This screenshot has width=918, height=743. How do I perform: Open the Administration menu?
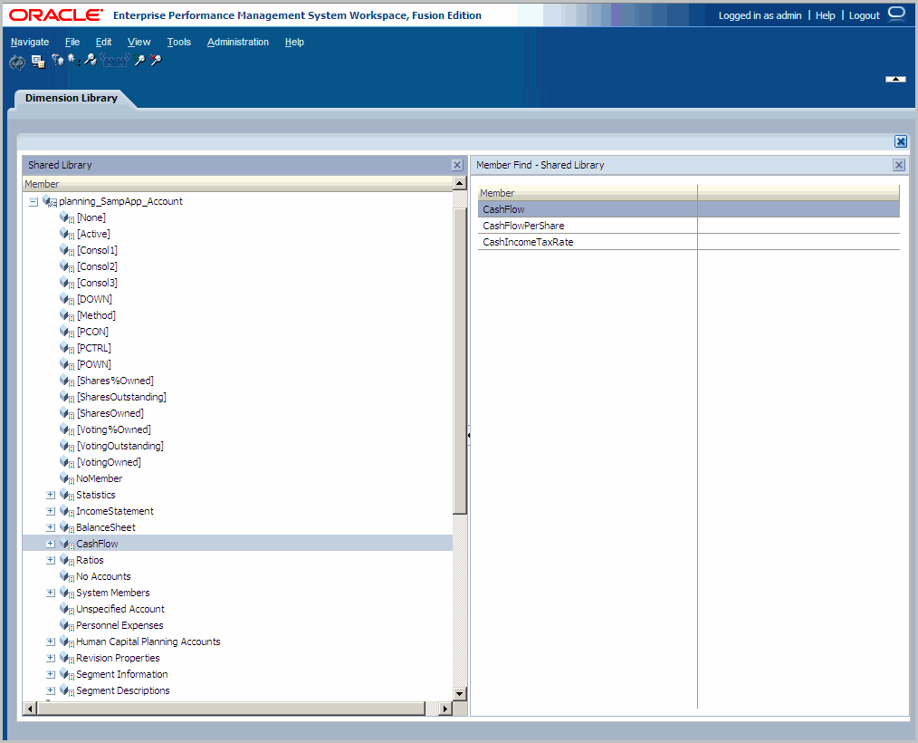point(238,43)
